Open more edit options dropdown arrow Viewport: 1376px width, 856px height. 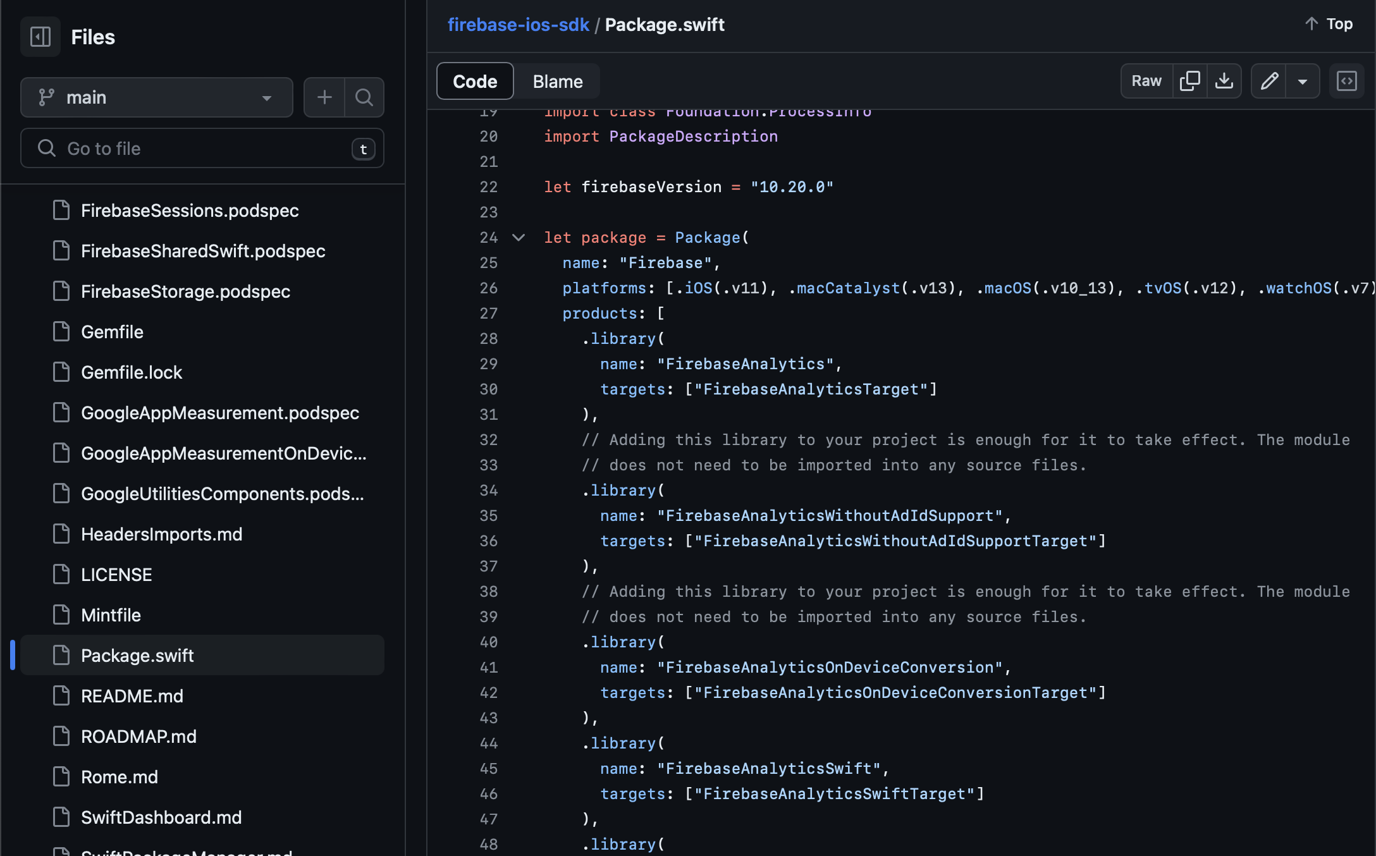(1303, 81)
